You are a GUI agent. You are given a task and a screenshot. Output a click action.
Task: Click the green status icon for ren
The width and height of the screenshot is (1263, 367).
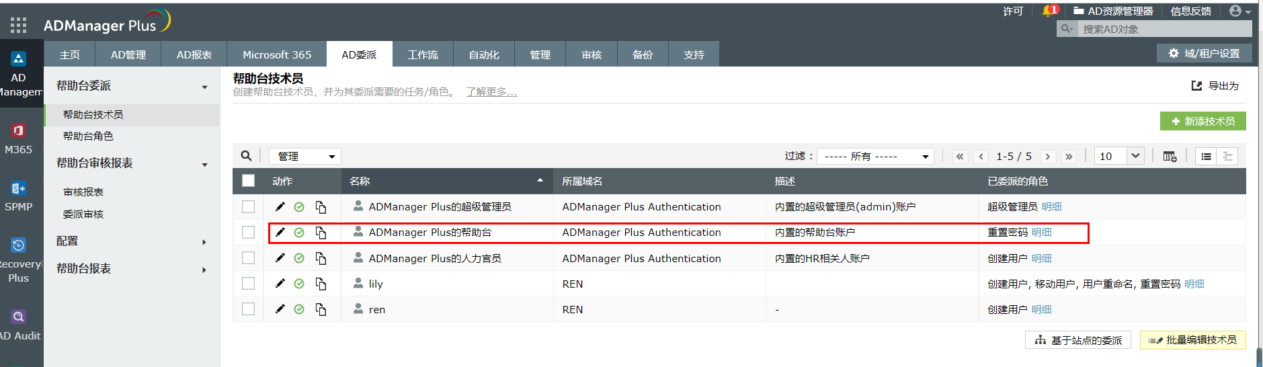(x=299, y=309)
